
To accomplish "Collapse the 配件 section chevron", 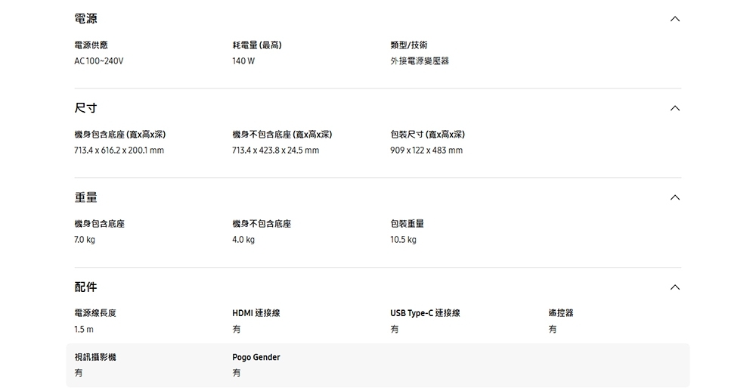I will point(675,288).
